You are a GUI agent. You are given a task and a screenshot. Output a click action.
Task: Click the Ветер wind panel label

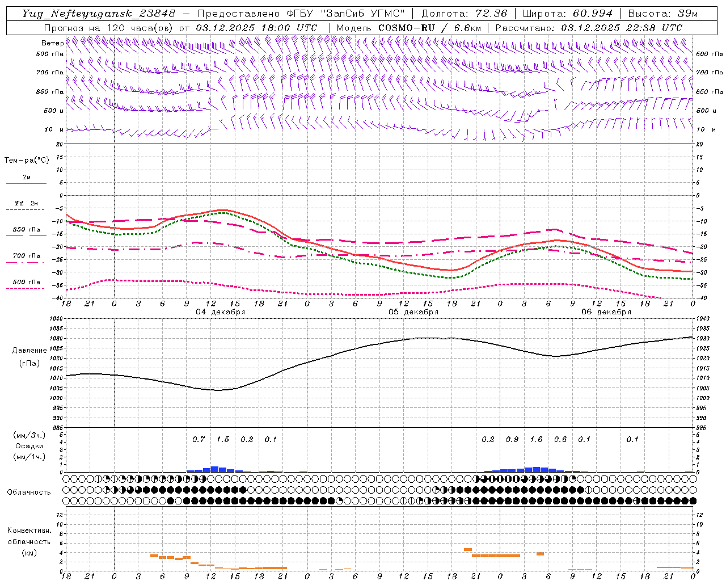pos(52,43)
